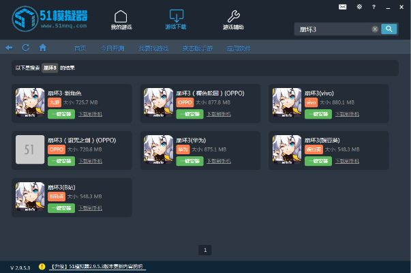The image size is (411, 273).
Task: Click download-to-phone link for 崩坏3(华为)
Action: (x=219, y=161)
